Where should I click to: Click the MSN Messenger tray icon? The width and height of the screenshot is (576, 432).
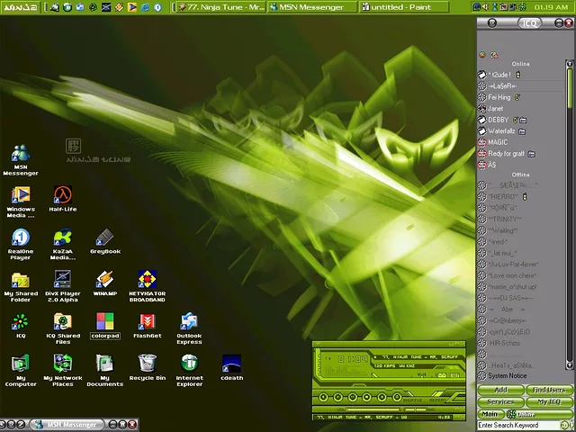pyautogui.click(x=494, y=6)
